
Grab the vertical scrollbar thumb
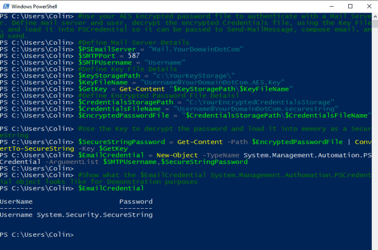[x=375, y=24]
